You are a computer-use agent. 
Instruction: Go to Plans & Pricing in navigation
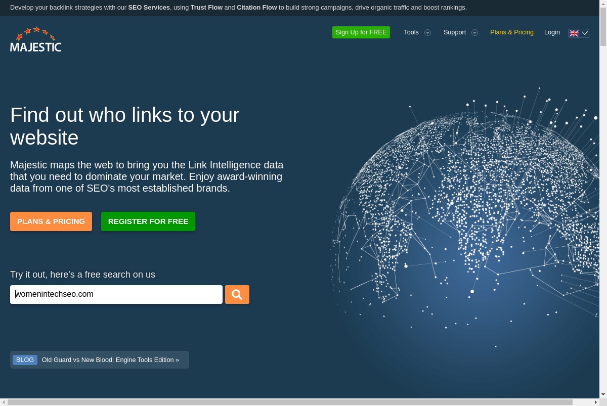pos(512,32)
